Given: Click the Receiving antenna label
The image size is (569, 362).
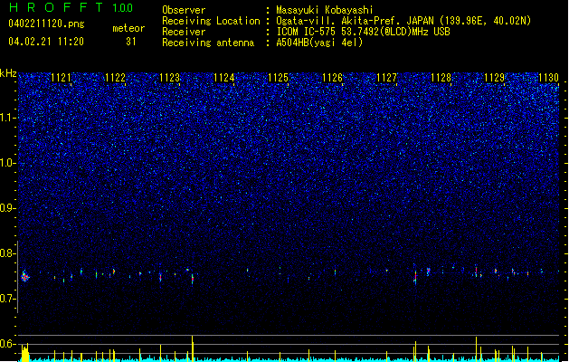Looking at the screenshot, I should click(x=208, y=43).
